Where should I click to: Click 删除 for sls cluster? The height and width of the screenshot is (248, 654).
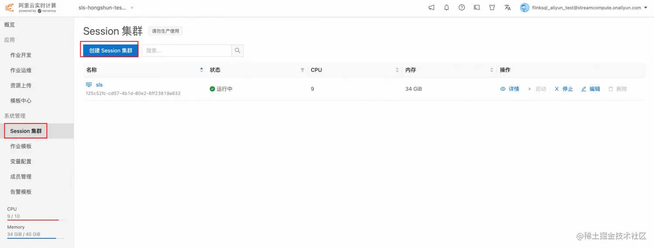point(618,89)
